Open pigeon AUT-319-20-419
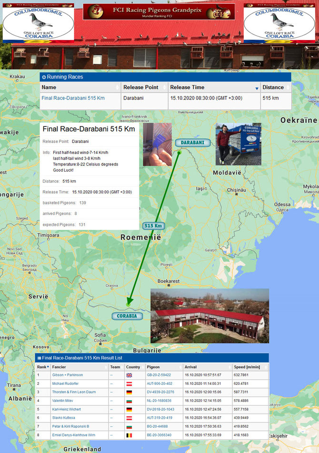This screenshot has height=453, width=319. point(159,418)
